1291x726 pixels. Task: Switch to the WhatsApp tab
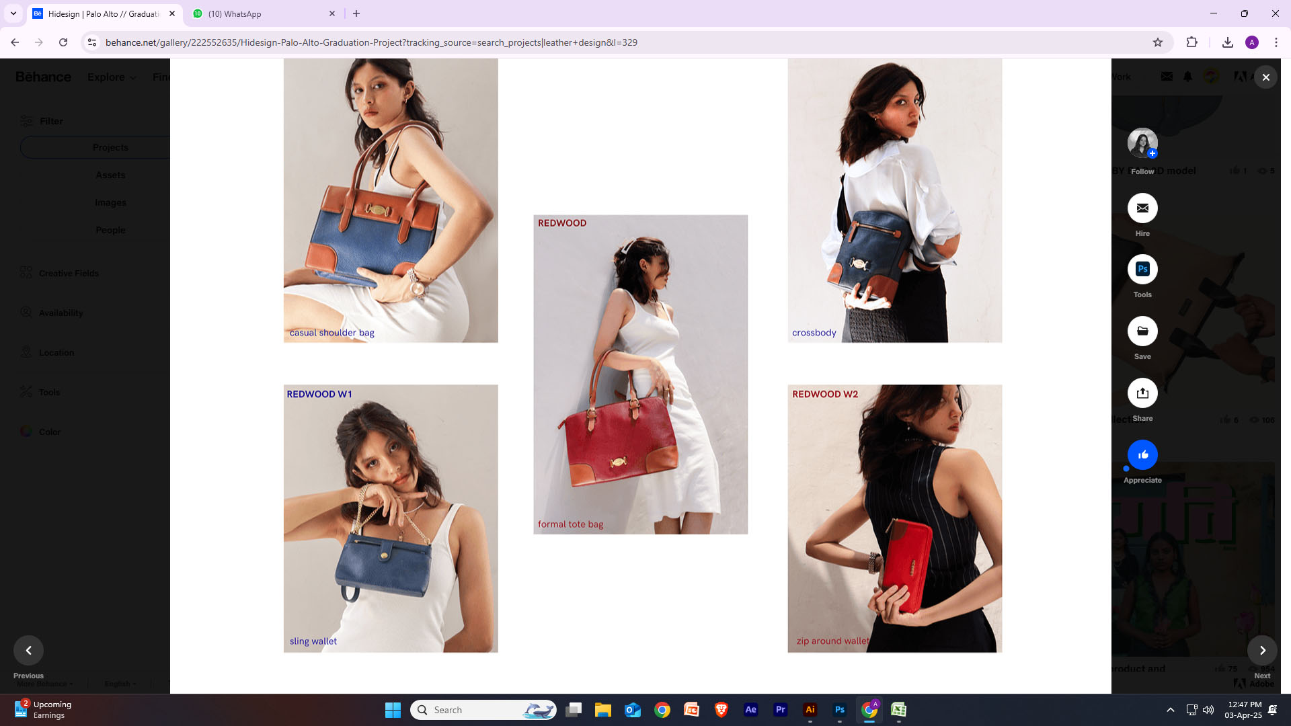[262, 13]
